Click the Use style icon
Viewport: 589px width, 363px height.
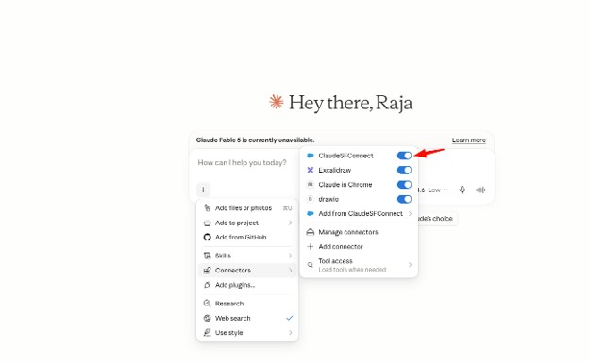[207, 332]
